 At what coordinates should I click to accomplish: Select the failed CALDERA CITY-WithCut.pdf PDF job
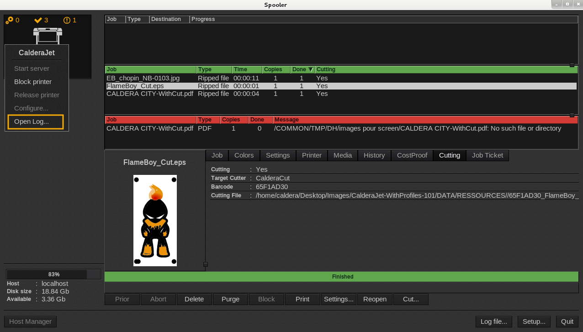point(150,128)
